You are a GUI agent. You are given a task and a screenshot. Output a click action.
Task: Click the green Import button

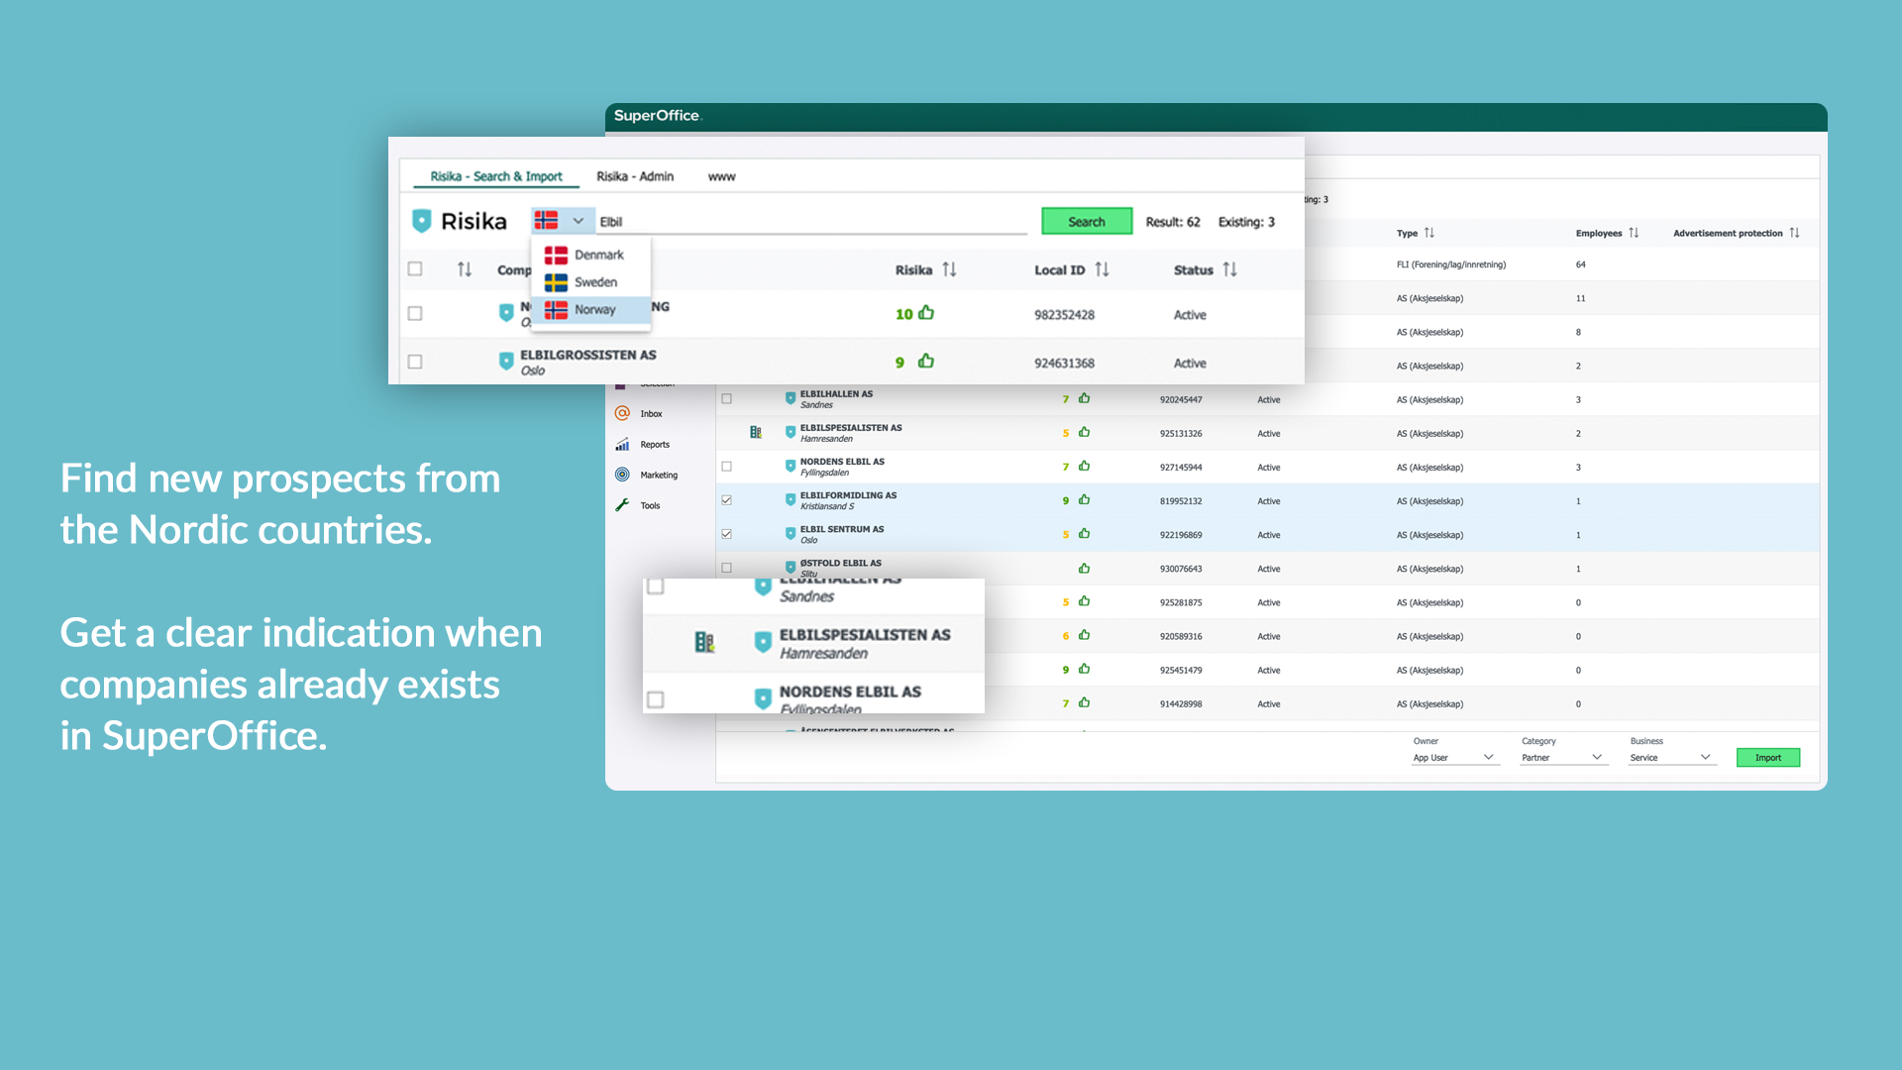tap(1768, 757)
